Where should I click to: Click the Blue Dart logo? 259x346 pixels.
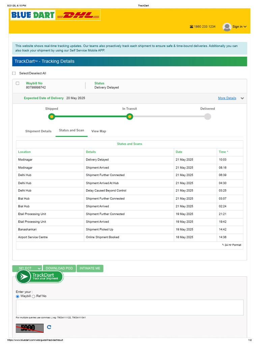click(x=33, y=15)
